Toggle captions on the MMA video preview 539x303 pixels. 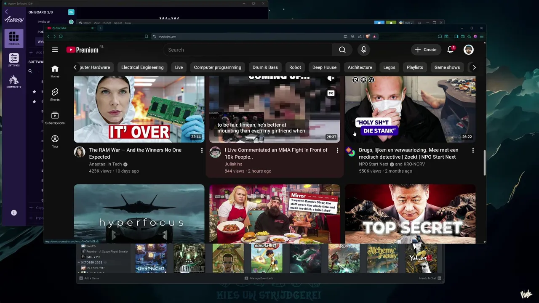331,93
